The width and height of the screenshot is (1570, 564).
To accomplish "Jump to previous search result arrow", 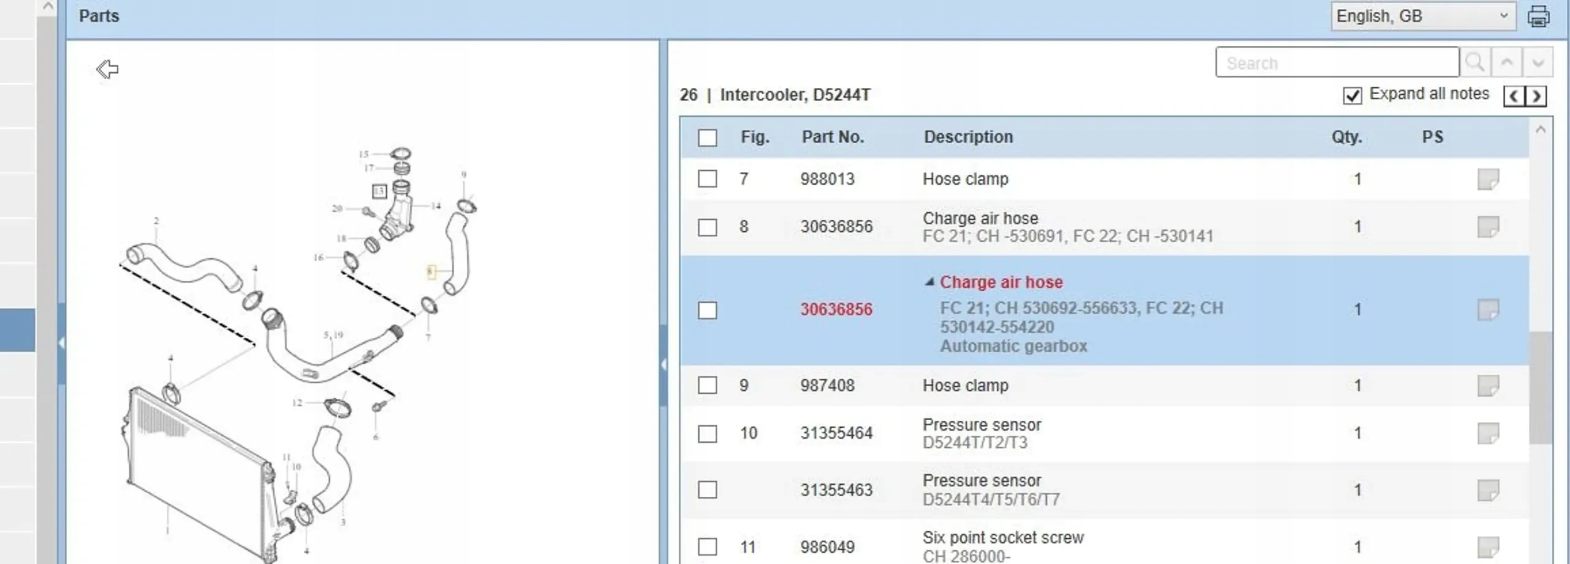I will 1507,62.
